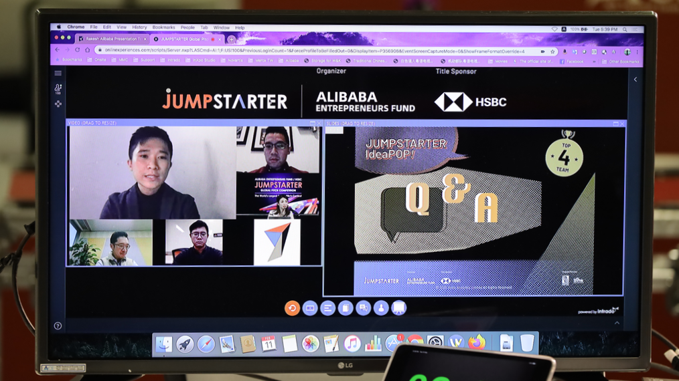
Task: Open the Merck TW bookmarks folder
Action: [261, 61]
